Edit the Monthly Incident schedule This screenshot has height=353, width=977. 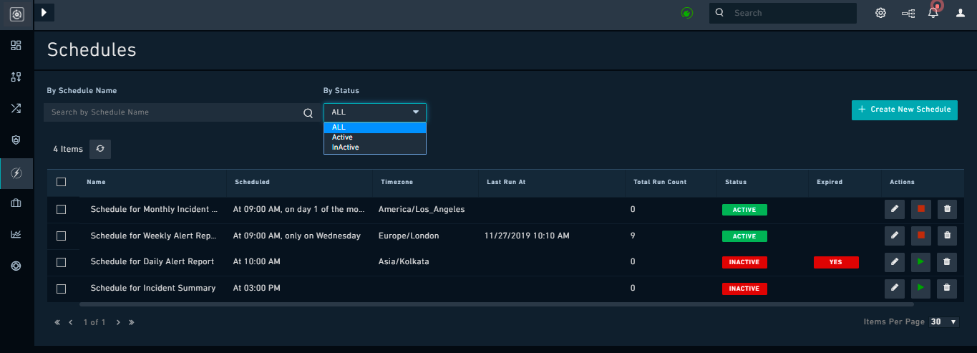894,209
